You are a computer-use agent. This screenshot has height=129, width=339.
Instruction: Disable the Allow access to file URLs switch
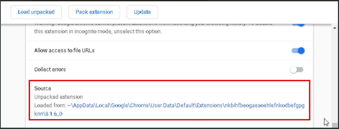tap(298, 50)
